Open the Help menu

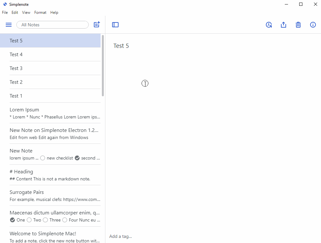(54, 13)
